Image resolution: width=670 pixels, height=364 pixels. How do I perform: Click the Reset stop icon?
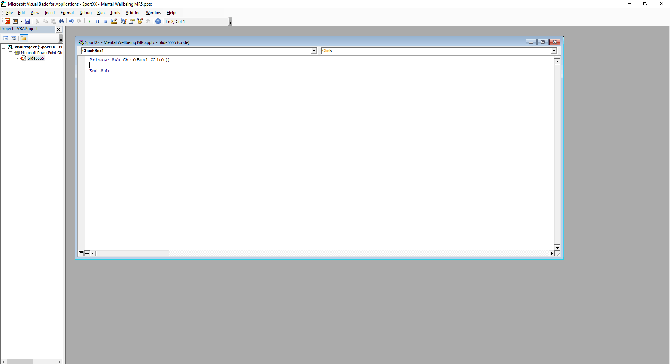105,21
